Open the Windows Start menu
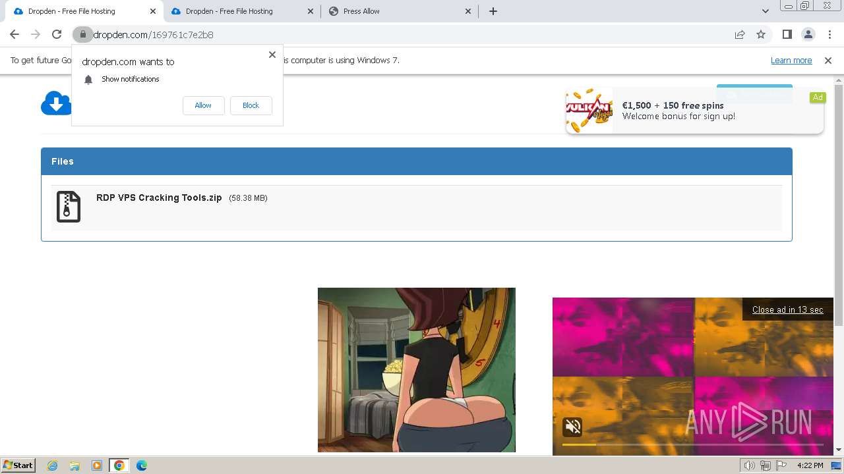Screen dimensions: 844x474 18,465
